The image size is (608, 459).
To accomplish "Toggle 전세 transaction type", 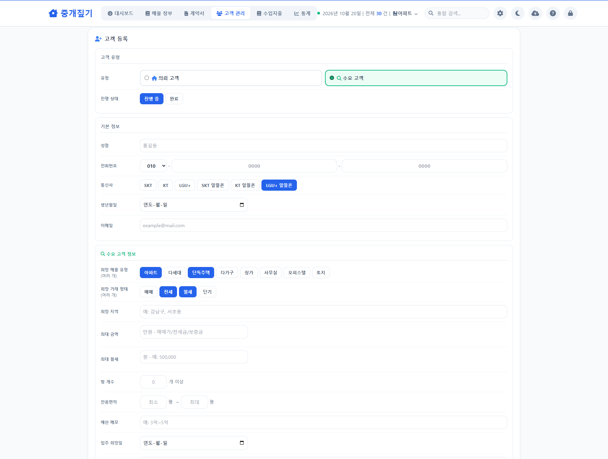I will click(x=168, y=292).
